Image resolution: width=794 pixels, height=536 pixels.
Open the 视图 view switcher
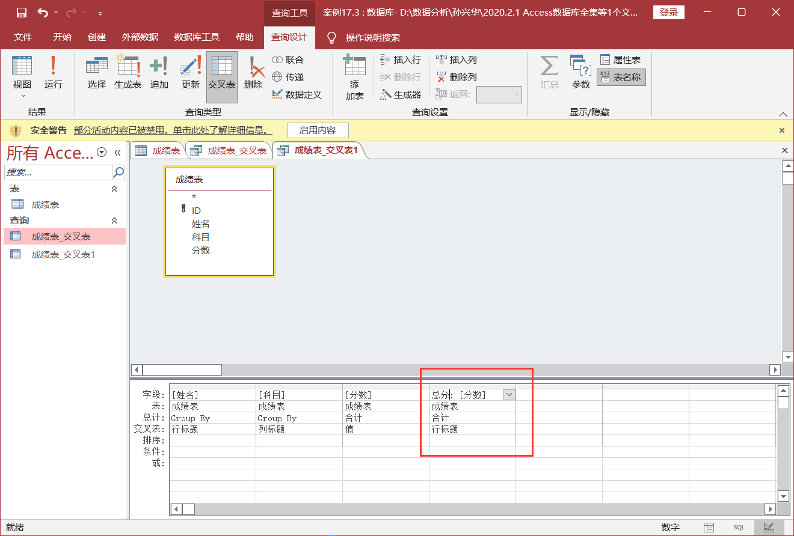pos(22,77)
